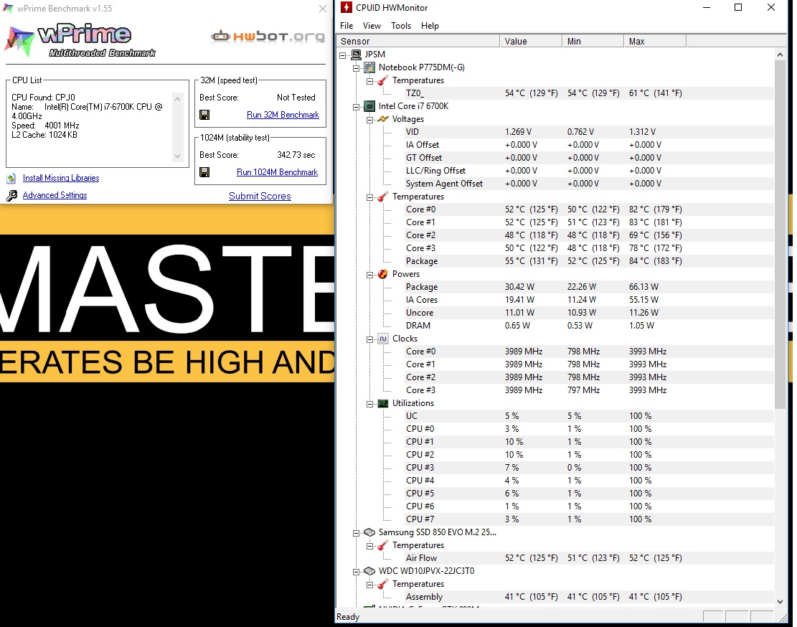
Task: Collapse the Intel Core i7 6700K node
Action: click(x=357, y=107)
